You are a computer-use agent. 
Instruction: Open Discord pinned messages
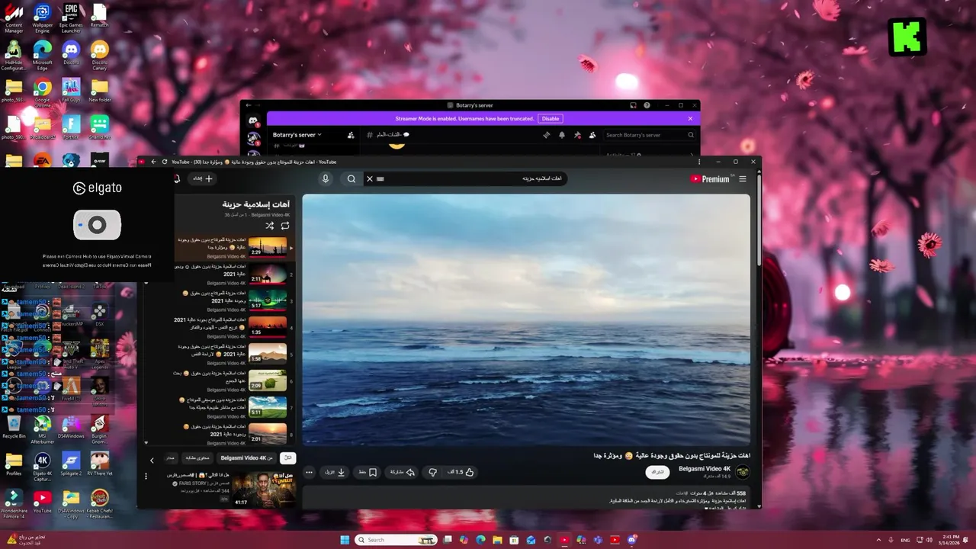point(577,135)
